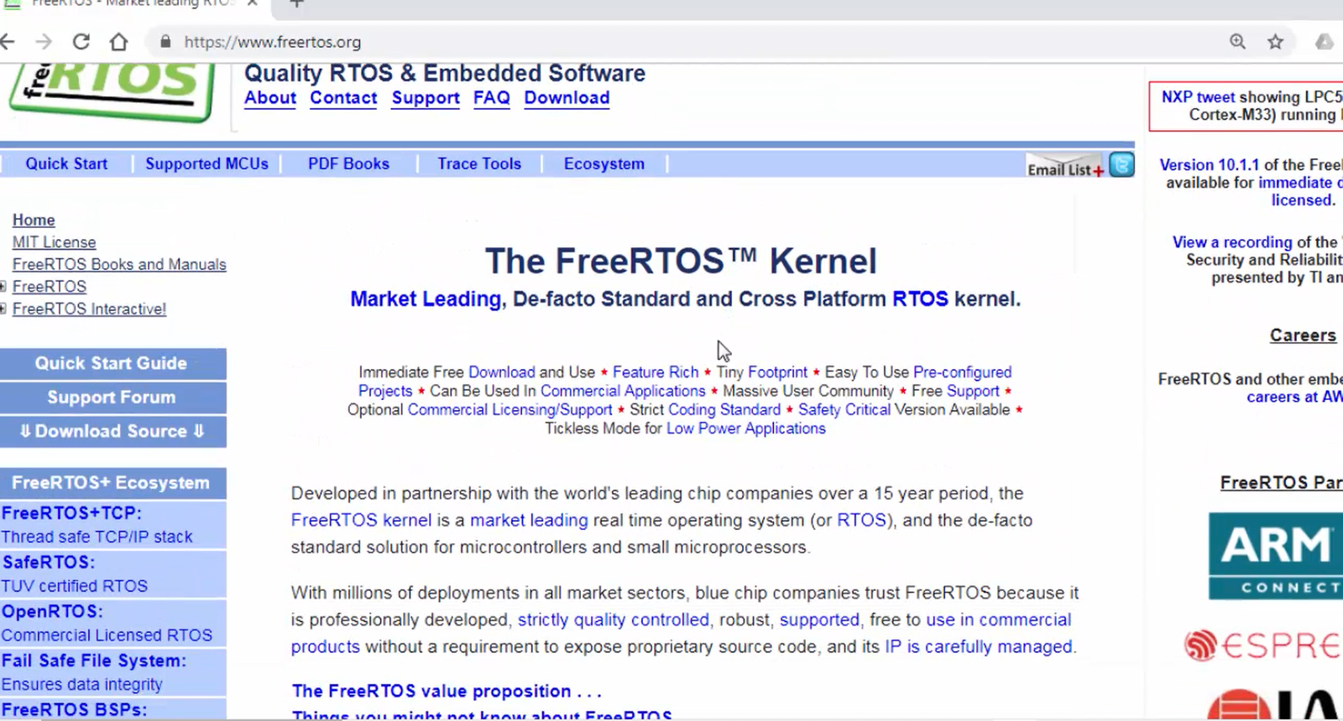Follow the Footprint link

777,372
